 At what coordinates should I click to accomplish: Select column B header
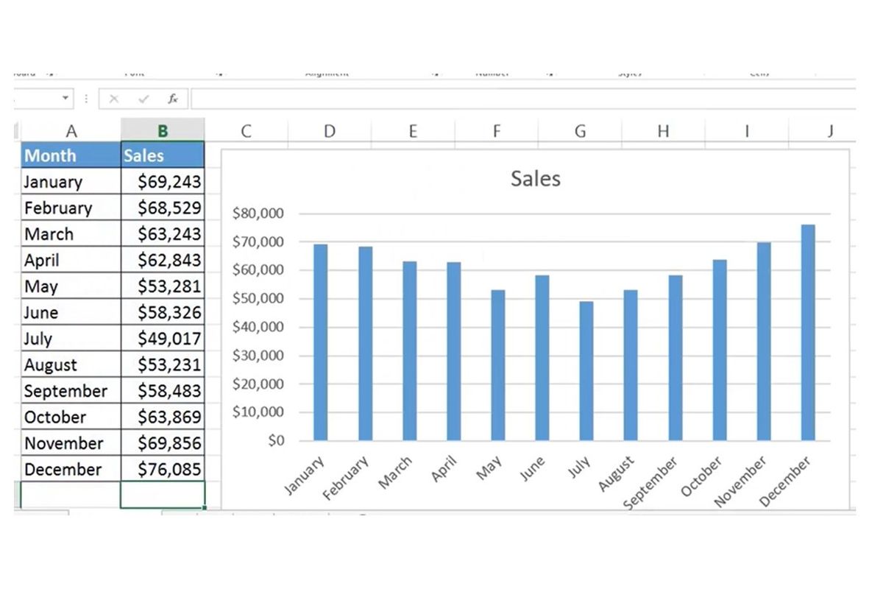(x=162, y=130)
